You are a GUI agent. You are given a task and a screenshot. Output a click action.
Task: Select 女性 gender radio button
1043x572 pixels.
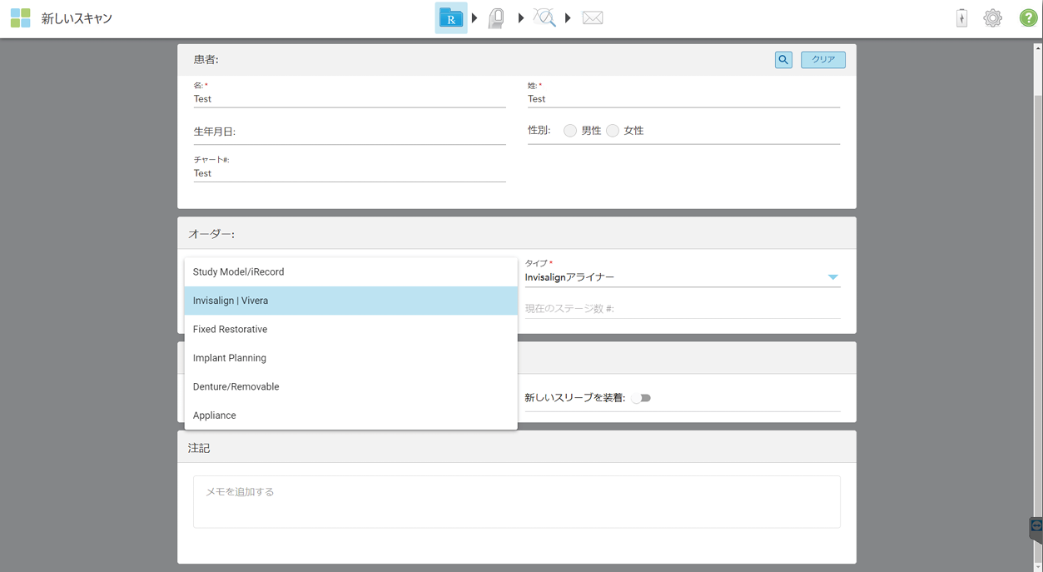click(x=613, y=131)
